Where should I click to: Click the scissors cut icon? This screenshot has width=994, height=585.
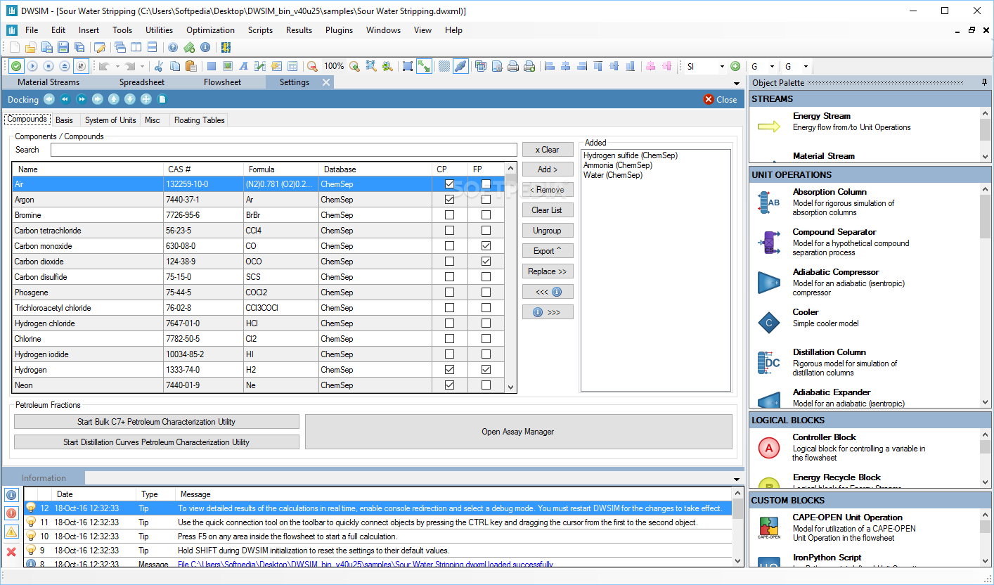[x=158, y=66]
